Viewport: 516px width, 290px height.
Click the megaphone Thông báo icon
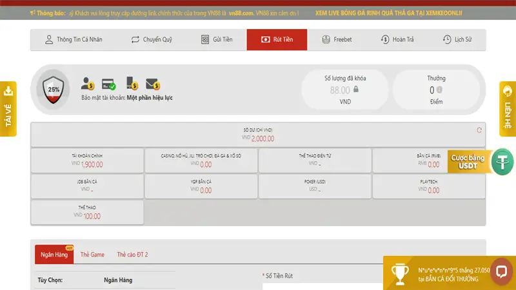[33, 13]
